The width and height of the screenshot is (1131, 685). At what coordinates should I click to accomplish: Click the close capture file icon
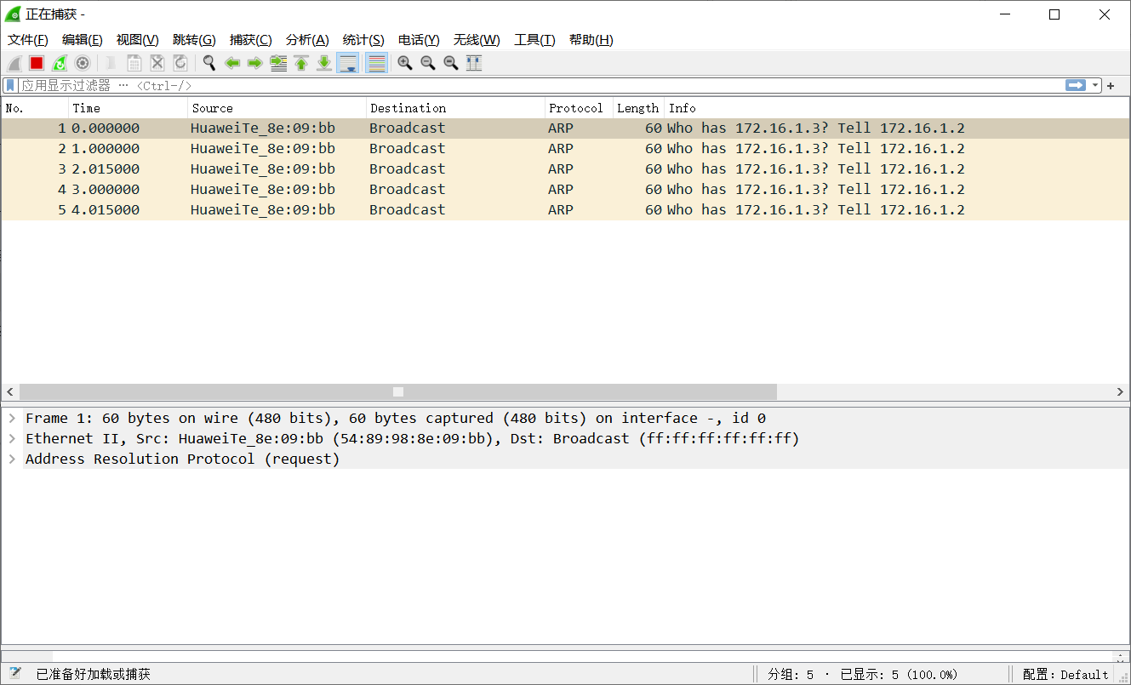[157, 63]
